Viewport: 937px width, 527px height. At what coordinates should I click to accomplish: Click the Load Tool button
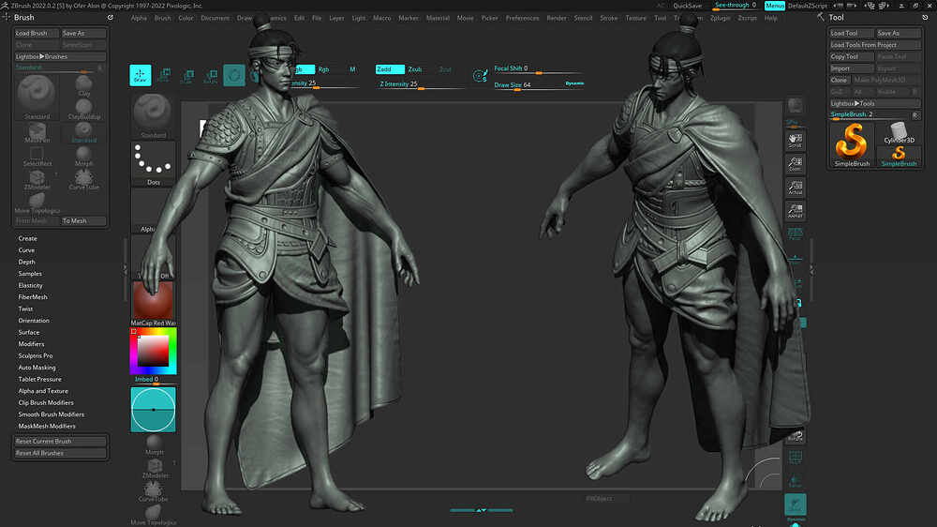[851, 34]
